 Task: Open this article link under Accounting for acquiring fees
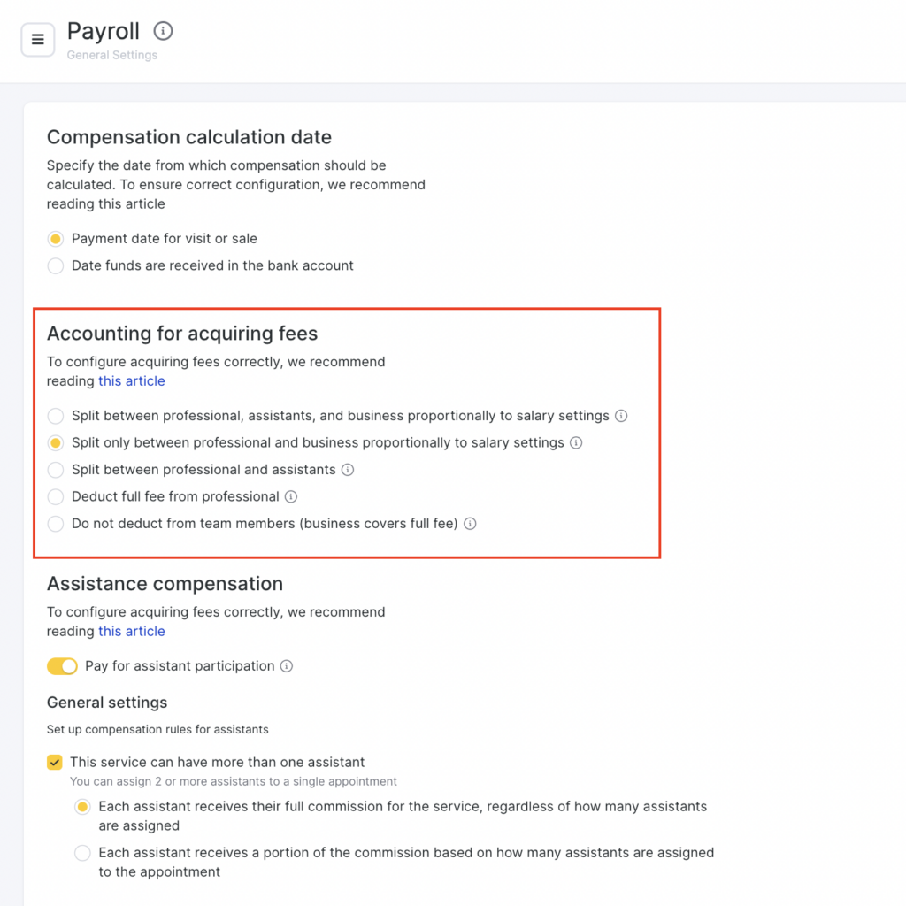[131, 381]
